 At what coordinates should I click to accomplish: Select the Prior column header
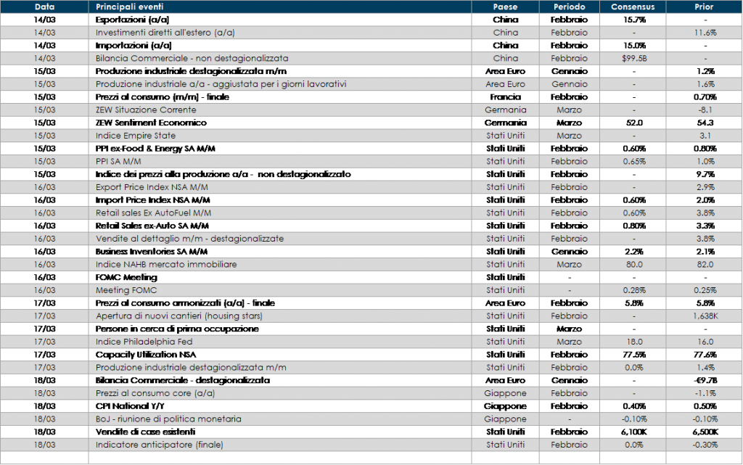coord(704,7)
